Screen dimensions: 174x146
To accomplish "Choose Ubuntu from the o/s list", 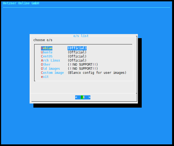I will pos(47,52).
